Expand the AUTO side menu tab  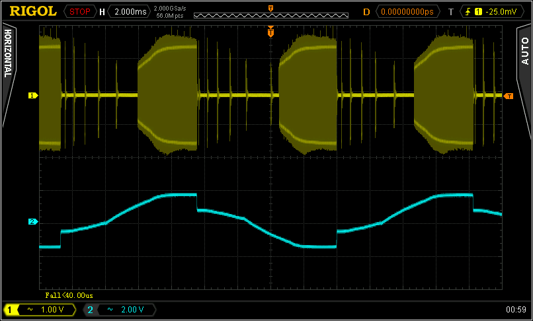click(524, 81)
